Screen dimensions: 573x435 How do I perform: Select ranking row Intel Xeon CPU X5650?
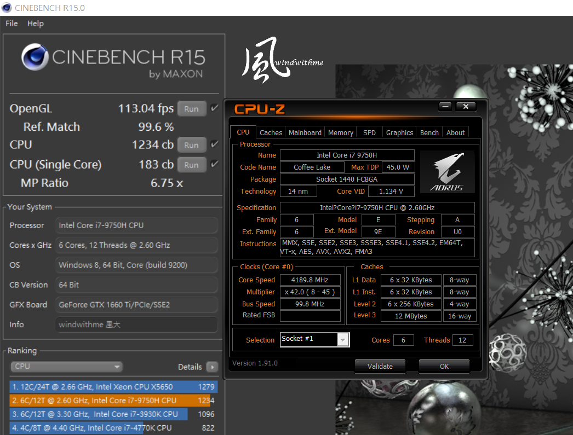(x=113, y=387)
